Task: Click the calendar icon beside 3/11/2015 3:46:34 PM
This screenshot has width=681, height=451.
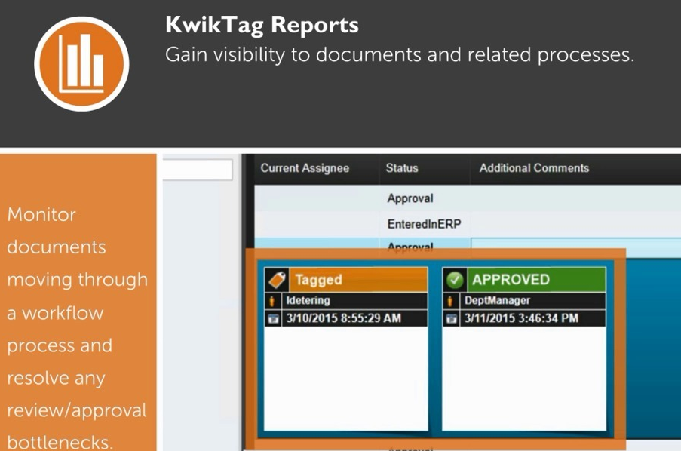Action: coord(451,318)
